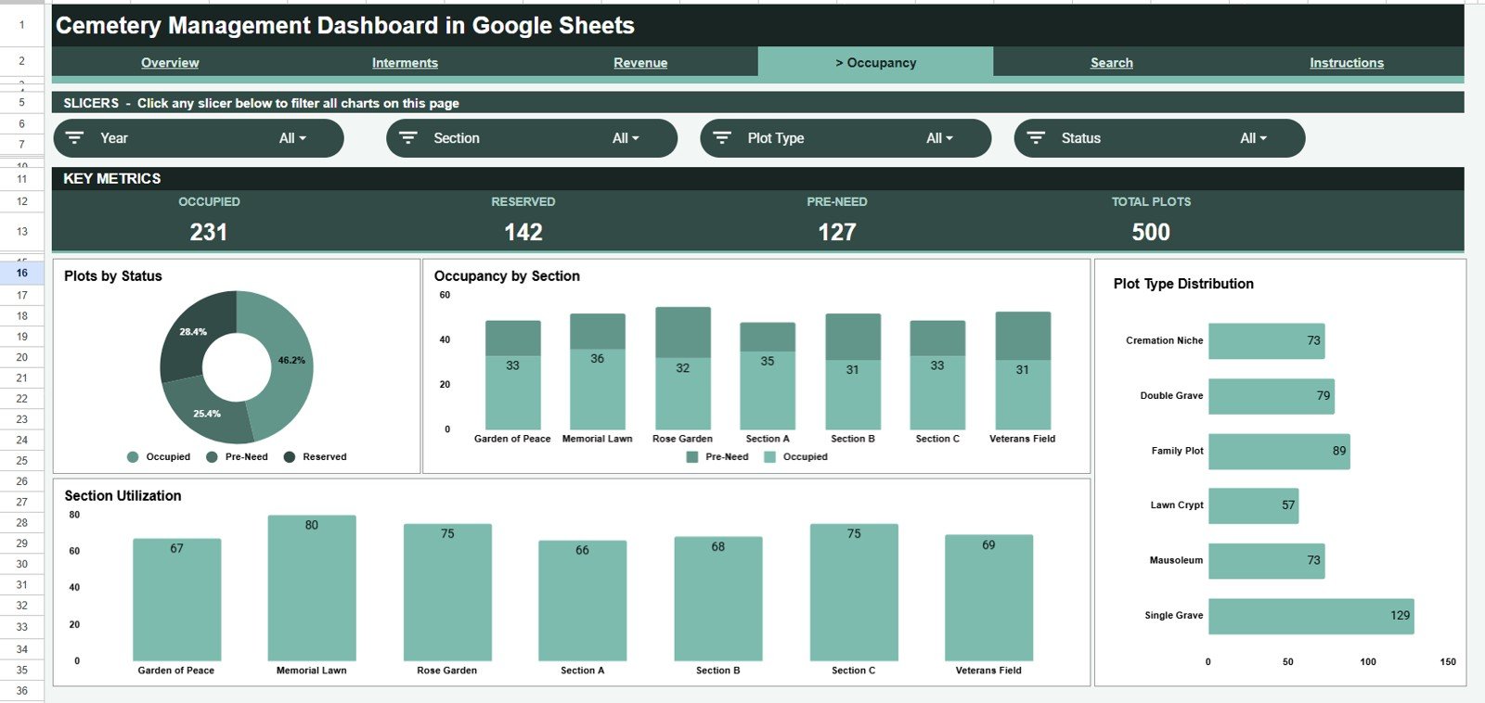Expand the Status 'All' dropdown
Screen dimensions: 1485x703
click(x=1253, y=138)
